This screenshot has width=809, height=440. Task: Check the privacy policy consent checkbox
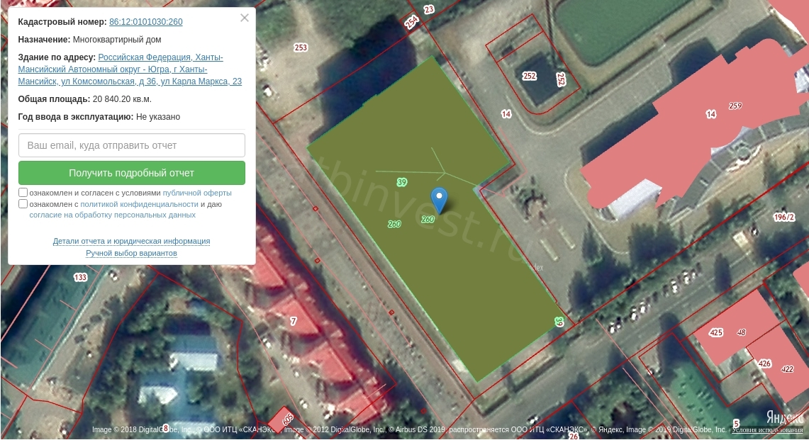pyautogui.click(x=23, y=204)
